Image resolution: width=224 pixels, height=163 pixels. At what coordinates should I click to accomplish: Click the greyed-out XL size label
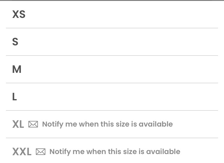coord(18,124)
